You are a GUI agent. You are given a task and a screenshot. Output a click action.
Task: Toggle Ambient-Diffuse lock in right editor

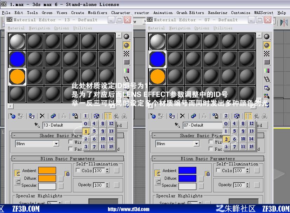208,174
